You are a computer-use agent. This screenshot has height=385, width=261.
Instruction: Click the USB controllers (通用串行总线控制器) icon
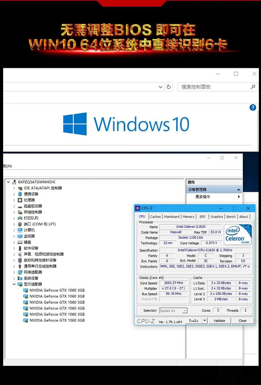click(x=20, y=266)
